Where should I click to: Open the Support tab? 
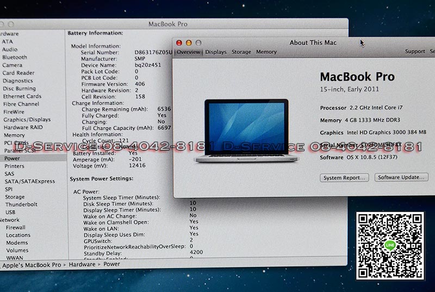click(x=415, y=52)
